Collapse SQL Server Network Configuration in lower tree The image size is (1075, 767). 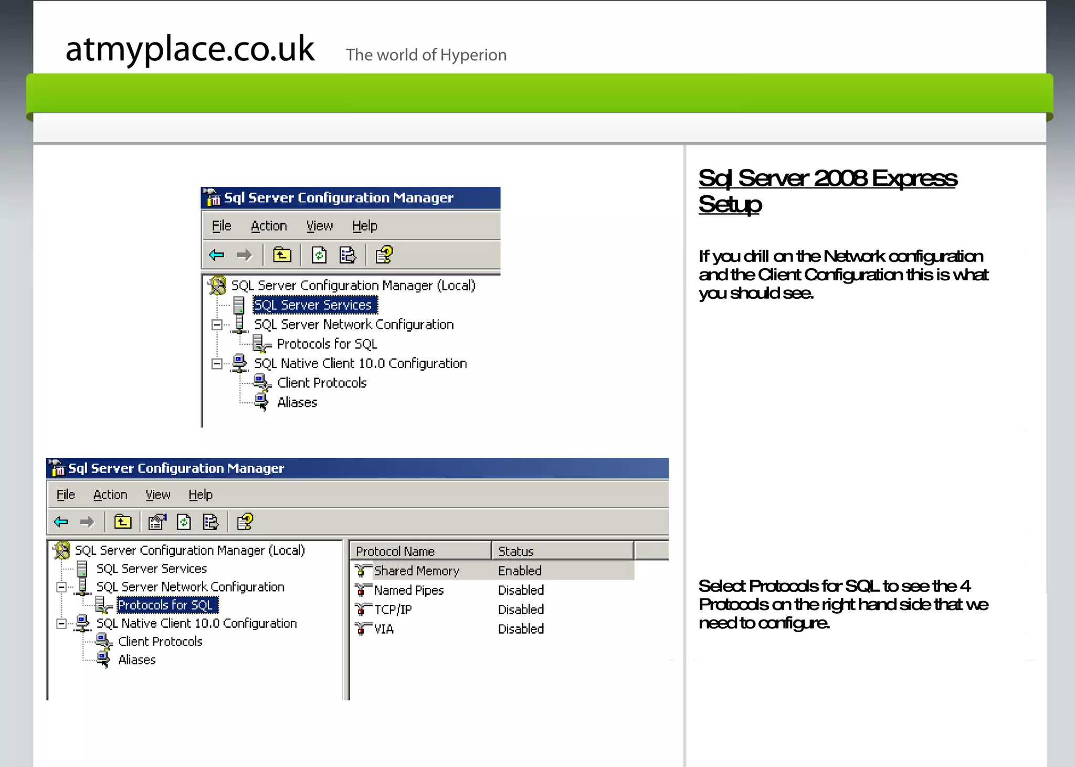[x=61, y=587]
